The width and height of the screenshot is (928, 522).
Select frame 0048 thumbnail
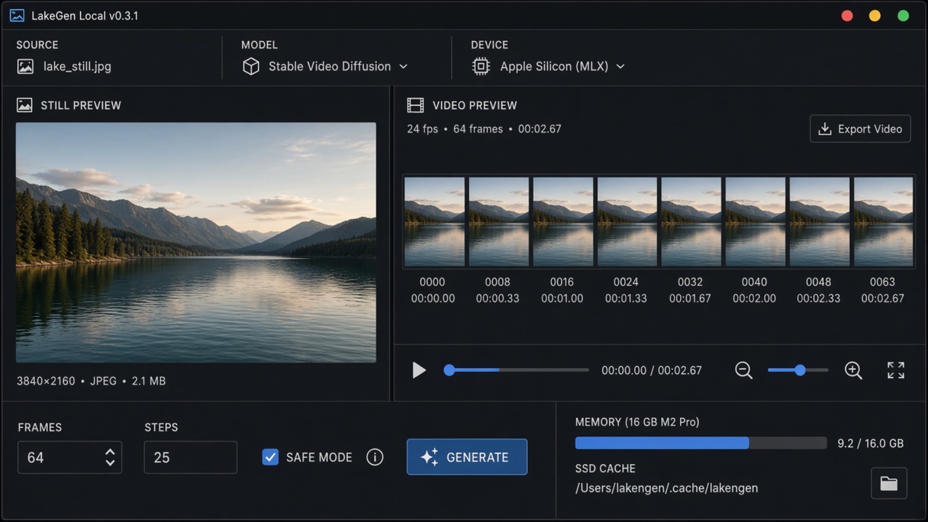(x=820, y=221)
